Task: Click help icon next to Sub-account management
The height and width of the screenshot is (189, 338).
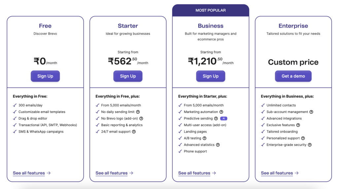Action: (x=311, y=112)
